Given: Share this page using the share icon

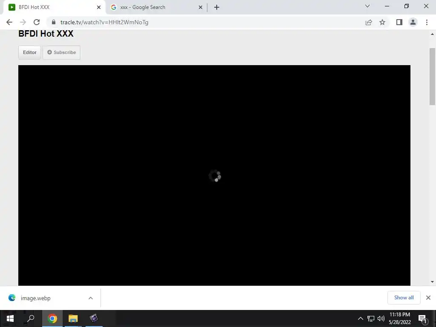Looking at the screenshot, I should tap(369, 22).
